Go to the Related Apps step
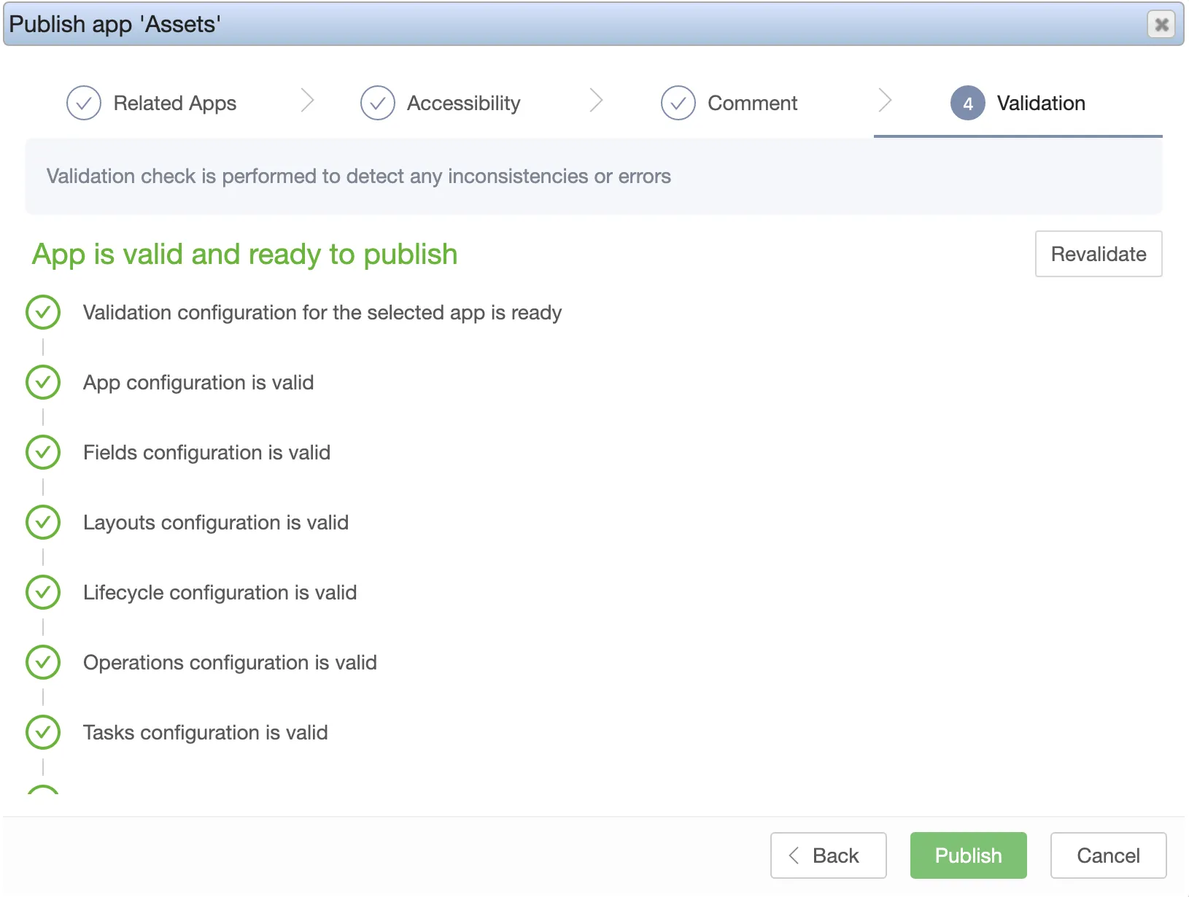Image resolution: width=1189 pixels, height=897 pixels. click(x=175, y=104)
